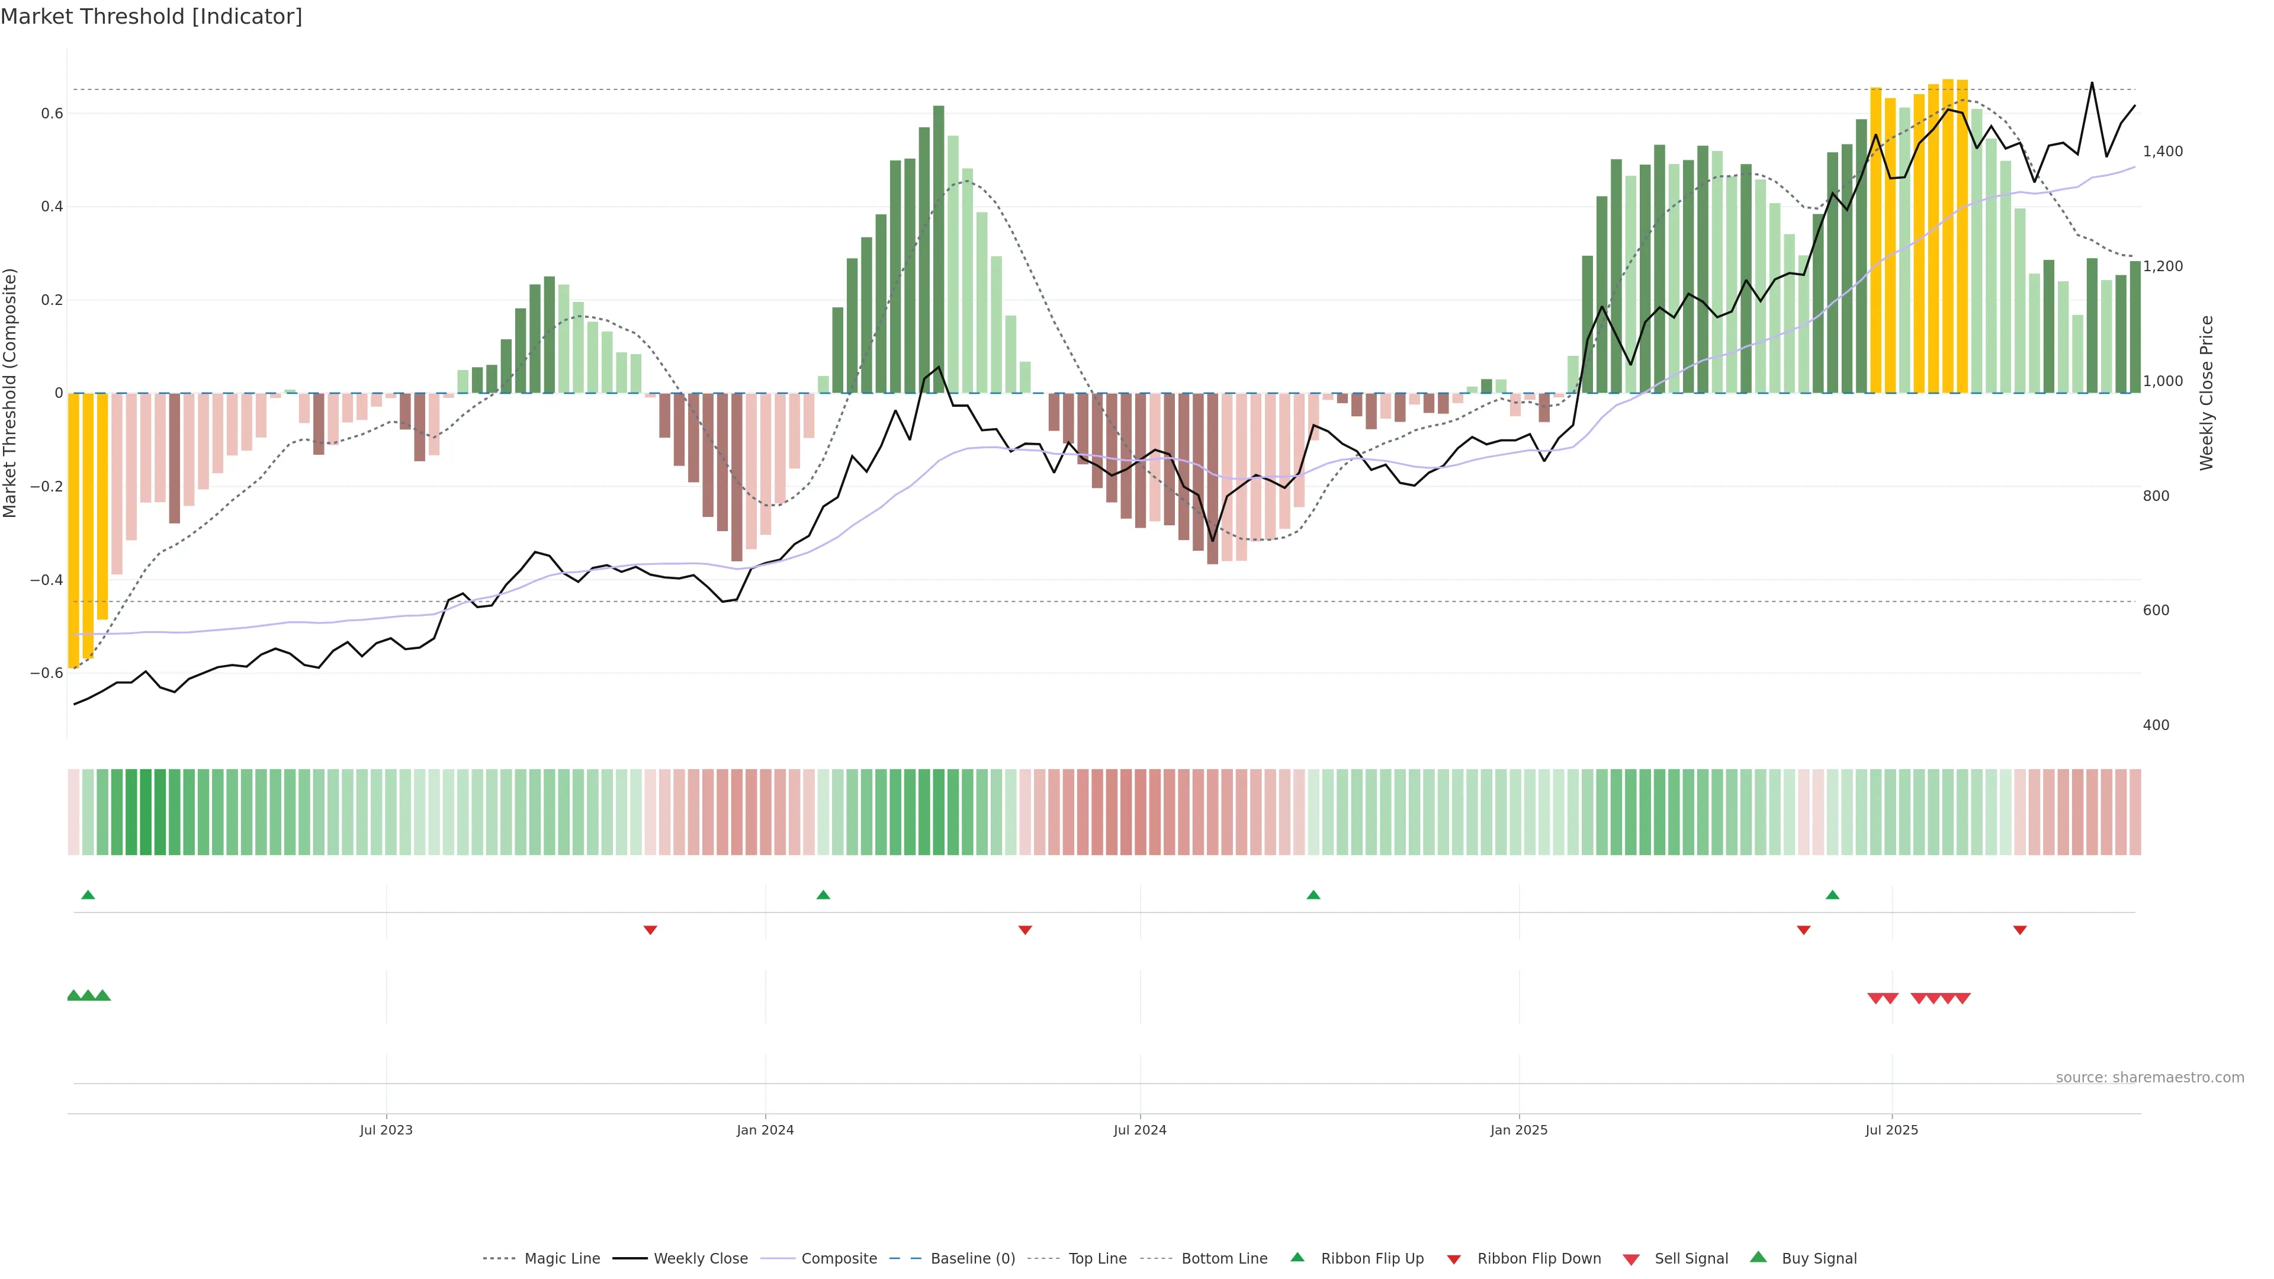Click the rightmost red sell signal triangle
This screenshot has height=1279, width=2274.
1963,998
